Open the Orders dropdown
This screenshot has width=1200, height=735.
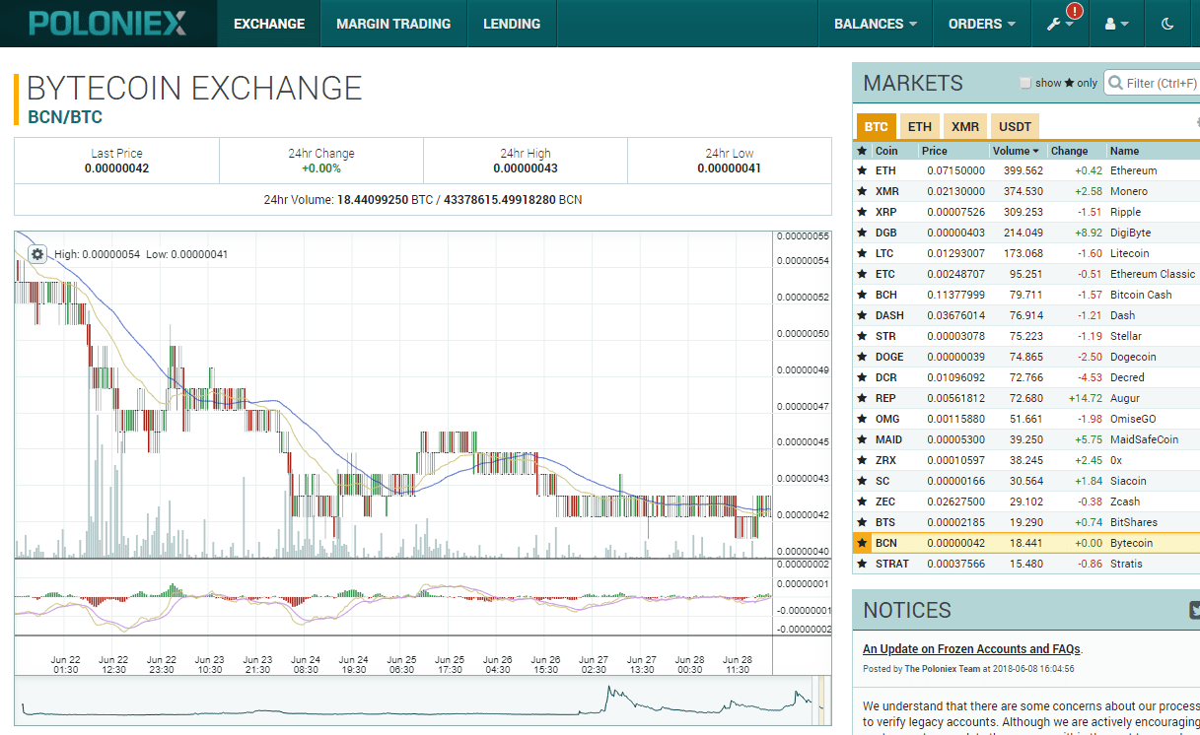coord(980,23)
